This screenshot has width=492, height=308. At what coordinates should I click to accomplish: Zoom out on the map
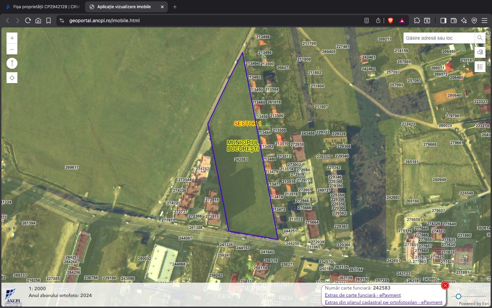12,49
